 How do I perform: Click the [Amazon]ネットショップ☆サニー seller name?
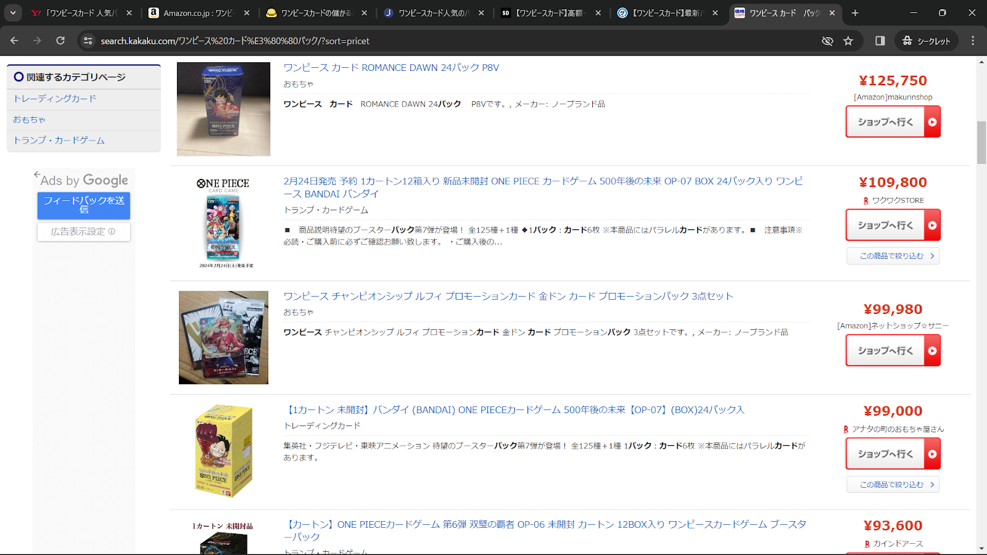coord(893,326)
